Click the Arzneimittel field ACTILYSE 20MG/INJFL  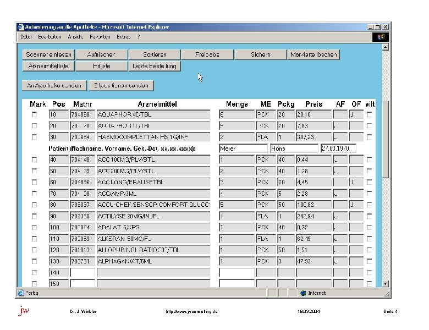153,216
